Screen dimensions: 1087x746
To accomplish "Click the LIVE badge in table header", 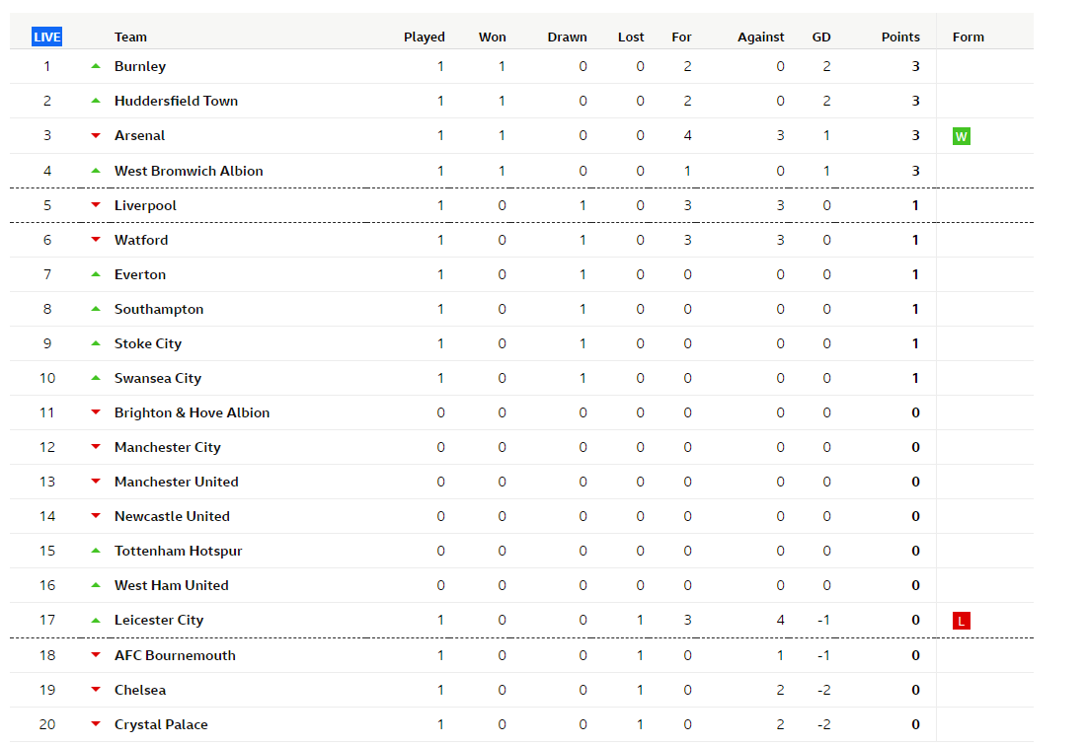I will pos(46,37).
